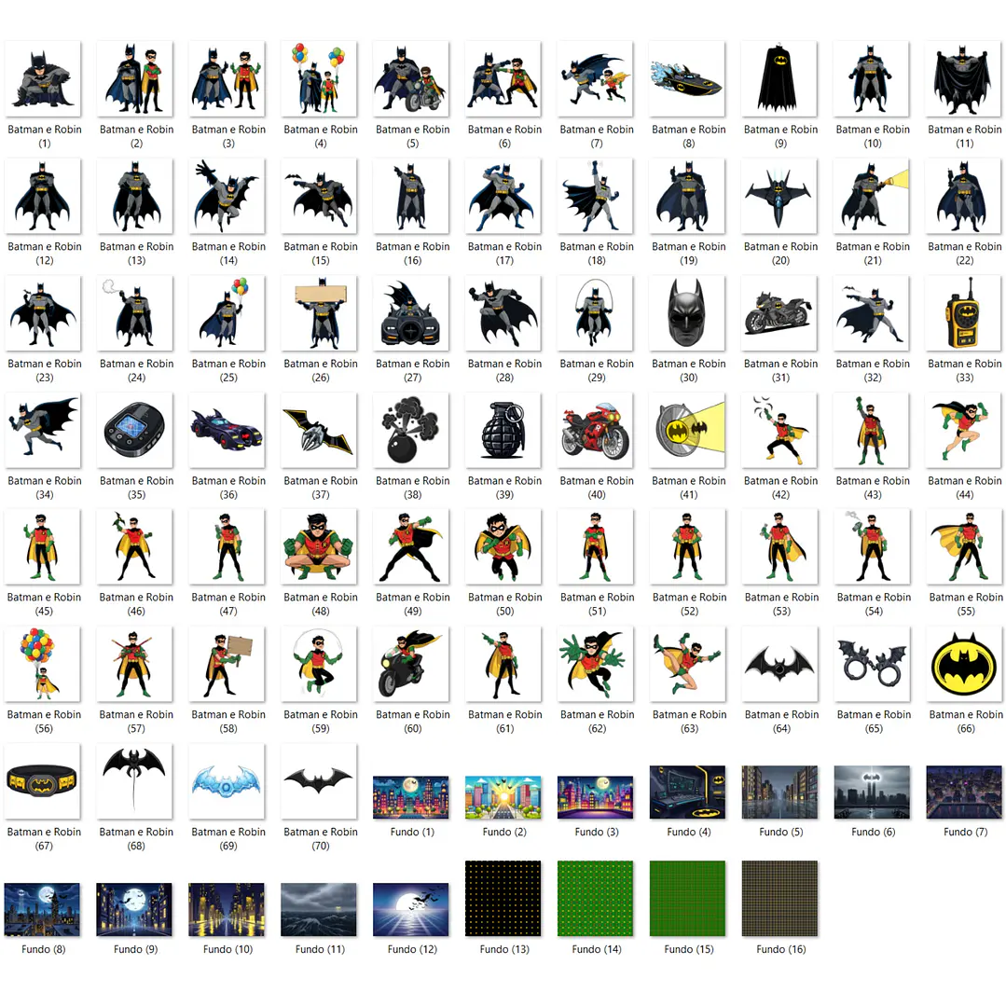1006x1006 pixels.
Task: Click Fundo (10) yellow lit city background
Action: coord(227,910)
